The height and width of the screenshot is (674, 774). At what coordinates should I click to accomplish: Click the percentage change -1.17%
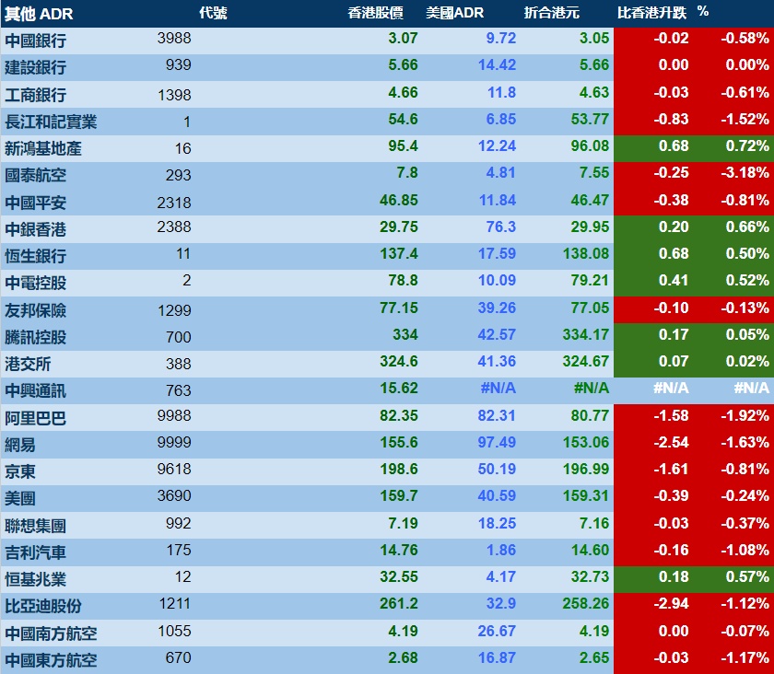point(745,657)
